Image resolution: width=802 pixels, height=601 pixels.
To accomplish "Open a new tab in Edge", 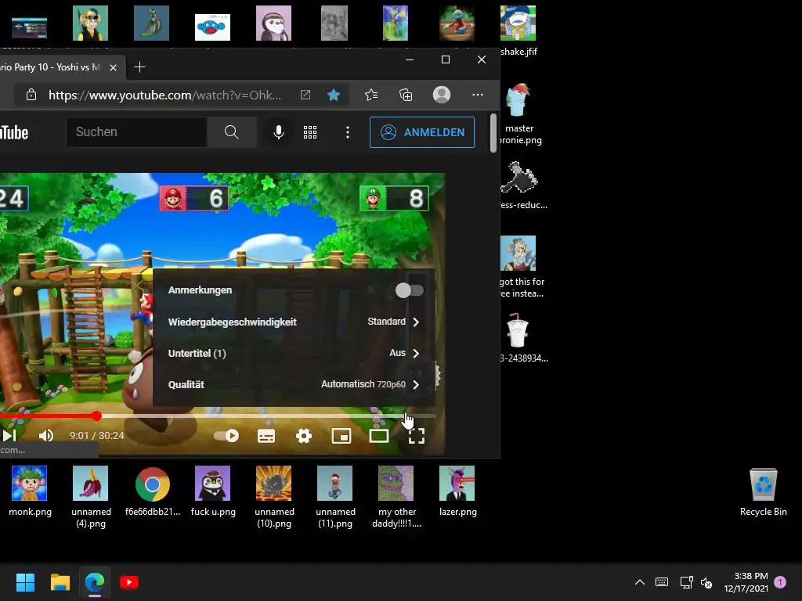I will coord(139,67).
